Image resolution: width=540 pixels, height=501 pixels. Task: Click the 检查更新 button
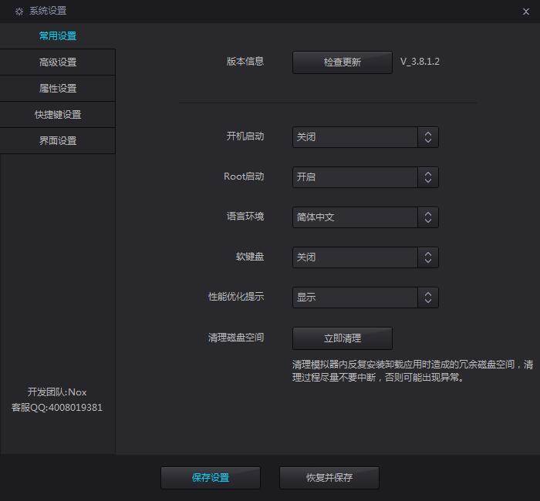click(x=343, y=62)
